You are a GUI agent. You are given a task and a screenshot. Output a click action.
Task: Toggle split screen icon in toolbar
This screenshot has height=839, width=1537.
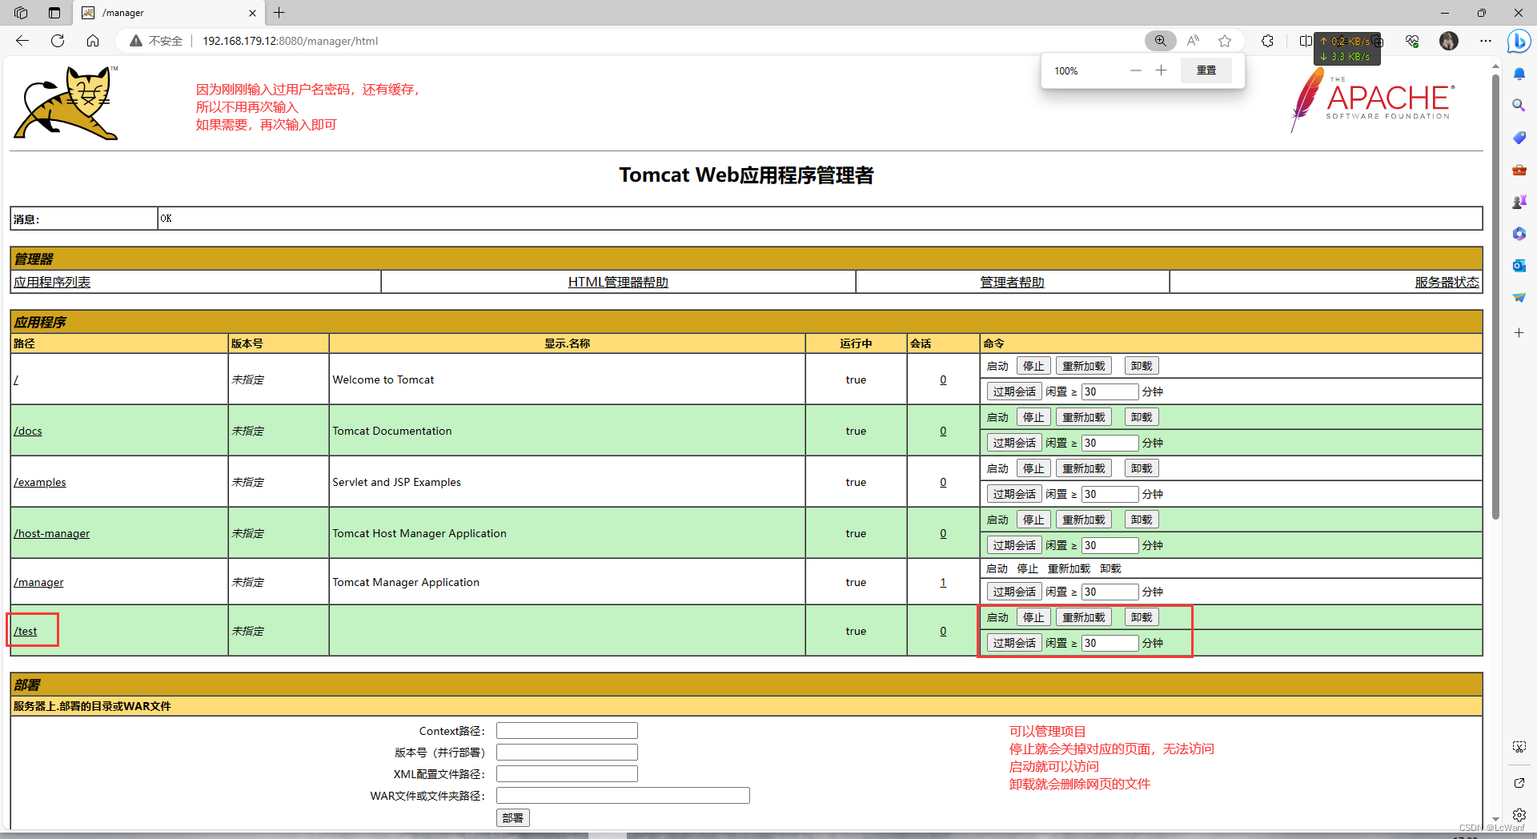pyautogui.click(x=1306, y=41)
